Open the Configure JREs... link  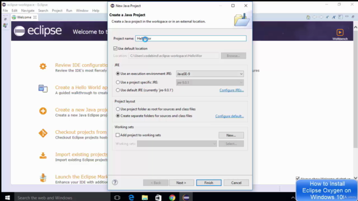232,90
